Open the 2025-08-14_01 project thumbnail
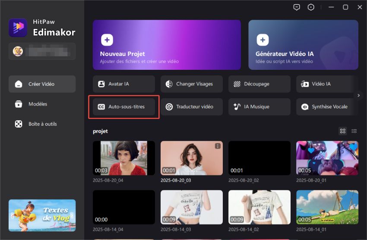This screenshot has width=367, height=240. point(327,207)
